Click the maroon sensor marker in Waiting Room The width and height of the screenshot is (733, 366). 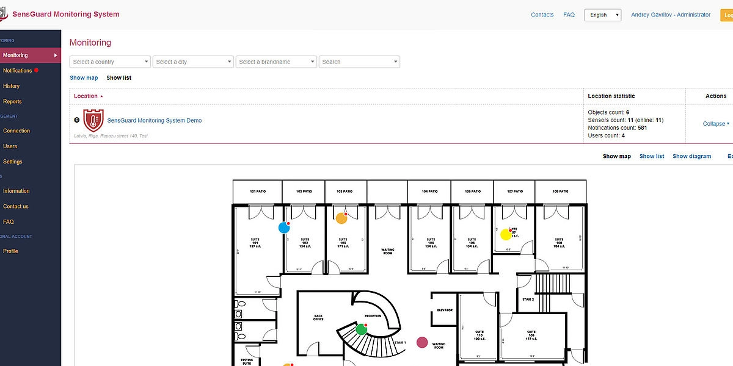(422, 342)
